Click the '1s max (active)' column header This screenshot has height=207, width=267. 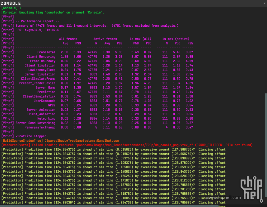175,39
